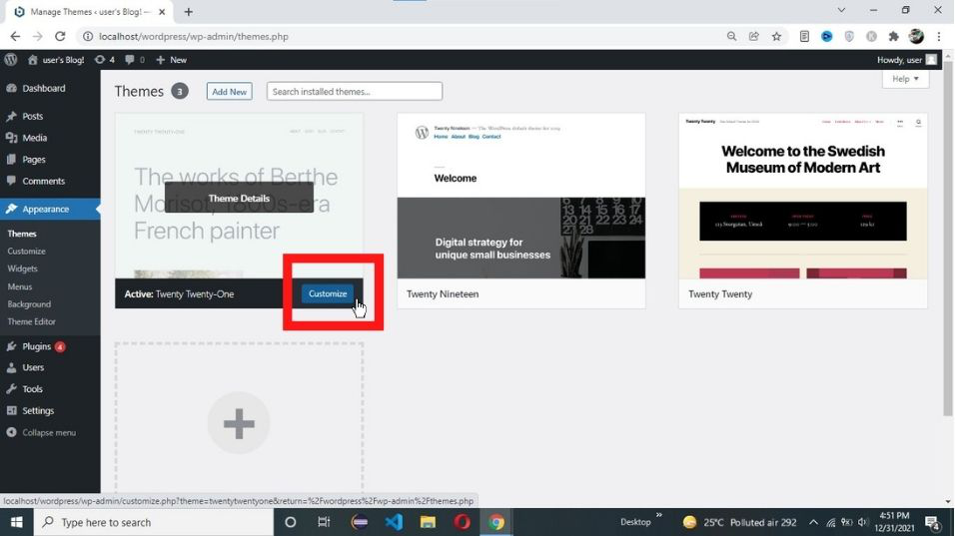Expand the Help tab
Image resolution: width=955 pixels, height=536 pixels.
905,79
